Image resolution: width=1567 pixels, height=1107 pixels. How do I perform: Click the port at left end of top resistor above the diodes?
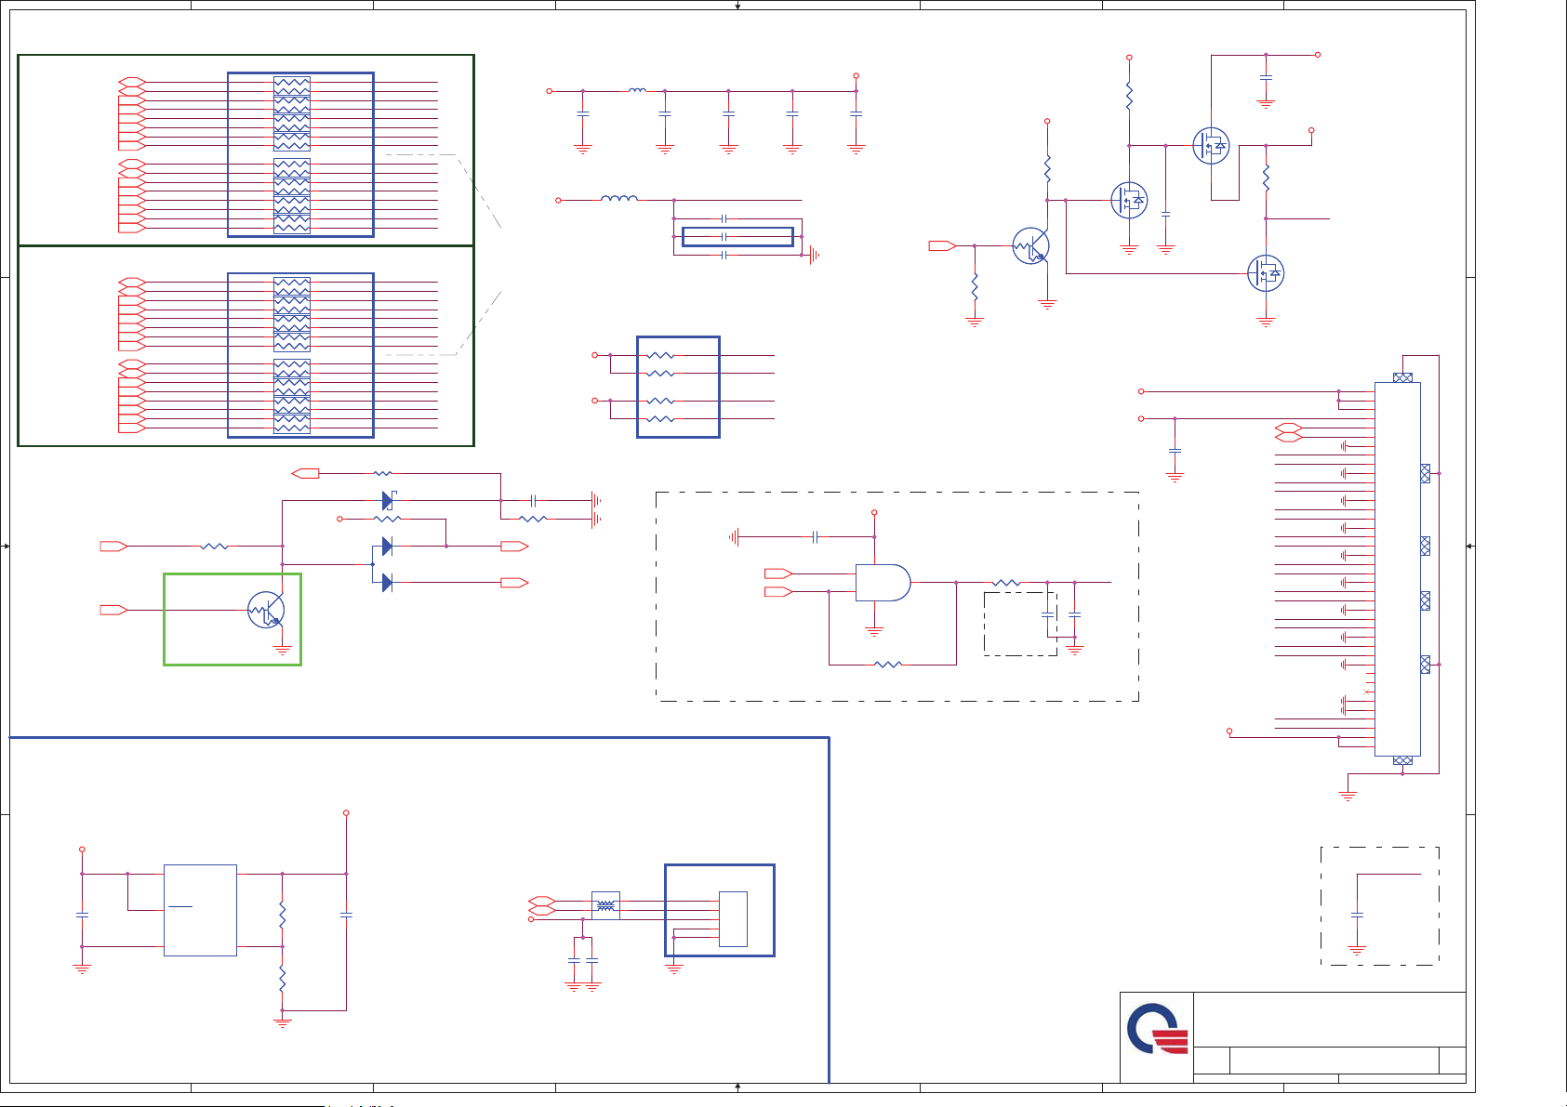tap(306, 473)
